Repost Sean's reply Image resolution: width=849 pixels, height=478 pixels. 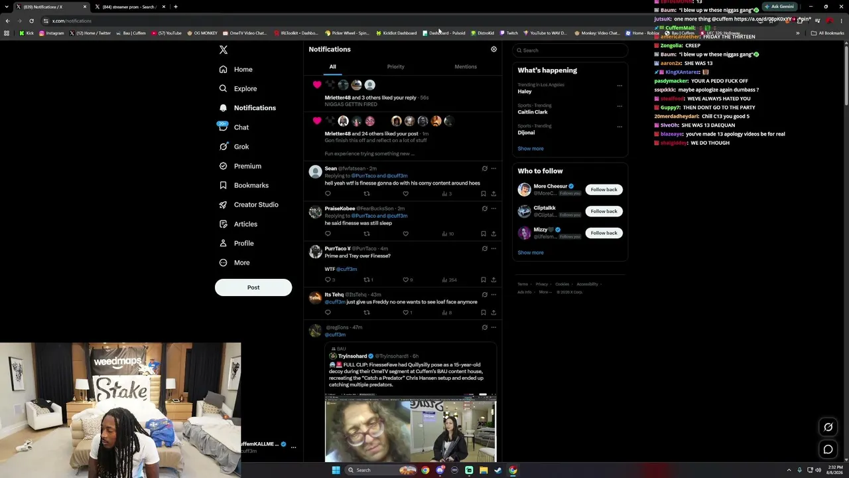pos(367,194)
